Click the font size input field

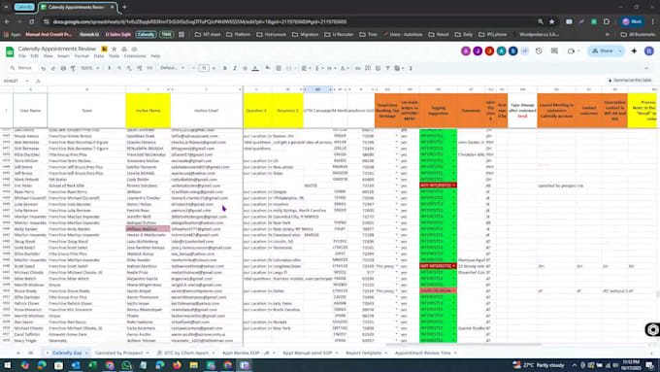click(204, 68)
